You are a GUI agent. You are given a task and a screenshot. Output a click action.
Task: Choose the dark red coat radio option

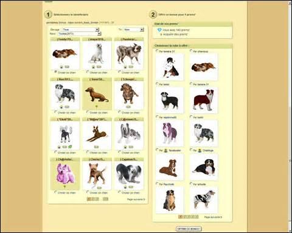191,84
